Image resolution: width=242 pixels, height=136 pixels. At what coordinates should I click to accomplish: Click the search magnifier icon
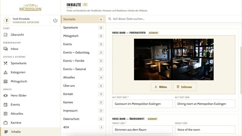pyautogui.click(x=110, y=19)
